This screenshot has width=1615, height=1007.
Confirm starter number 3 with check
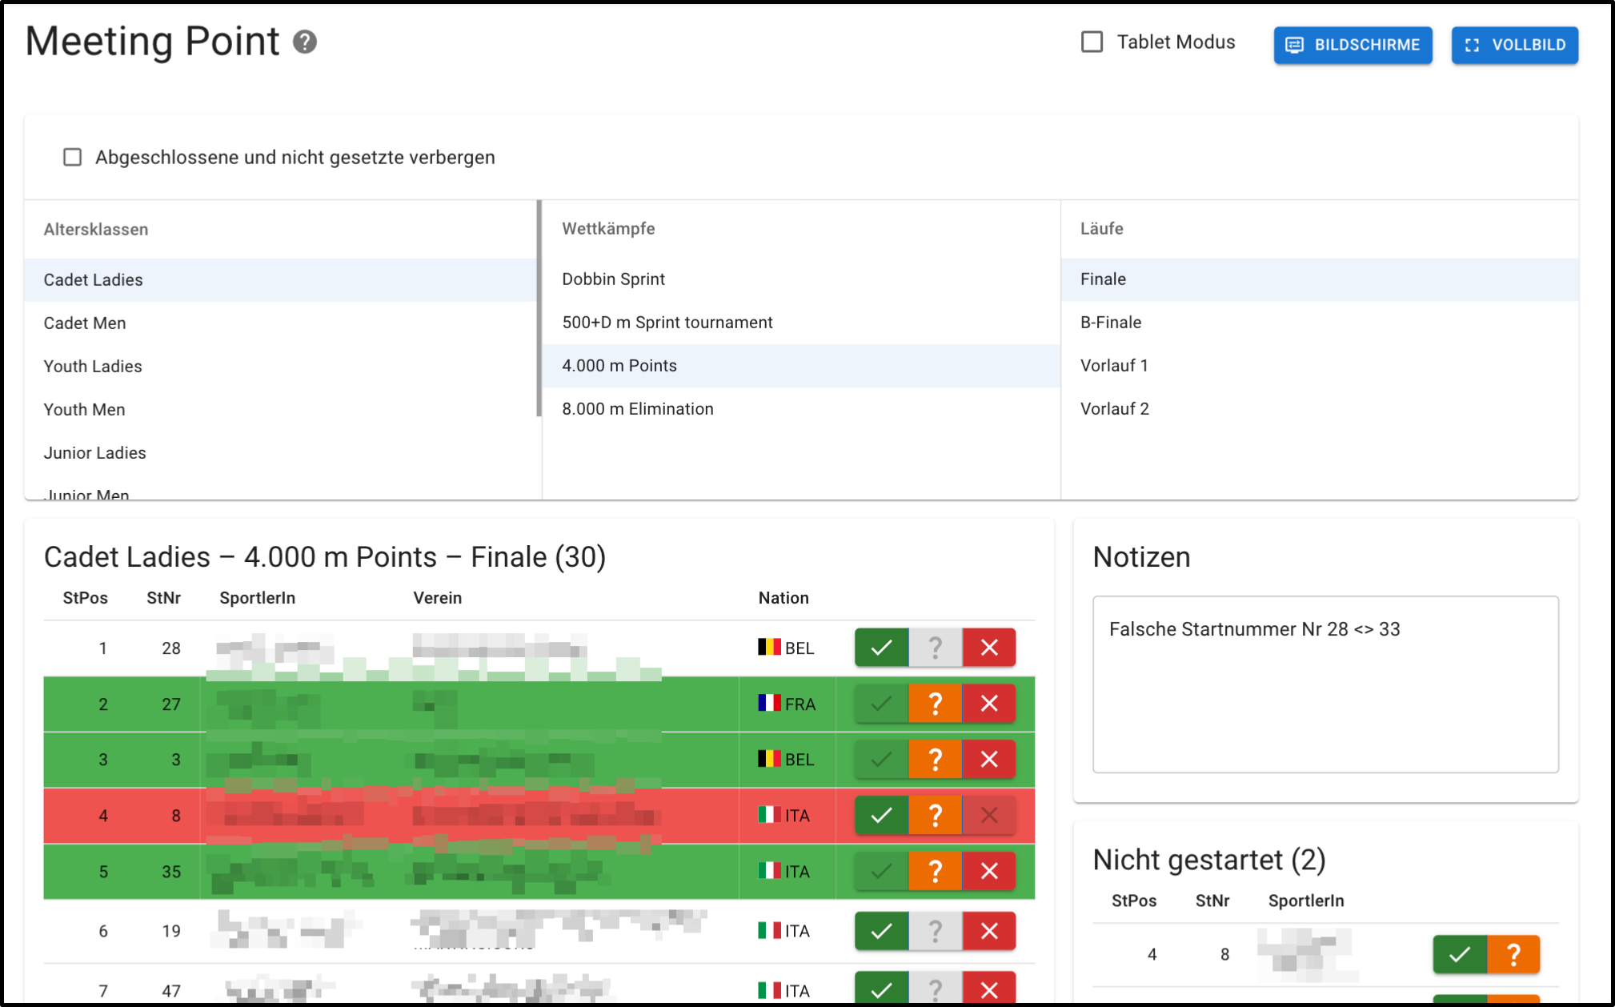click(x=881, y=759)
